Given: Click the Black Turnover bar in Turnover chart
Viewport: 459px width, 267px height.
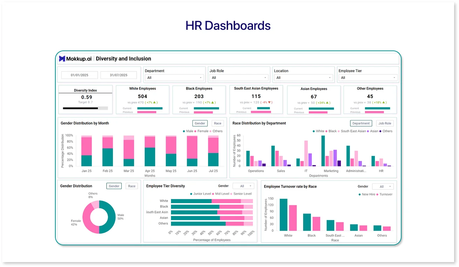Looking at the screenshot, I should [x=316, y=224].
